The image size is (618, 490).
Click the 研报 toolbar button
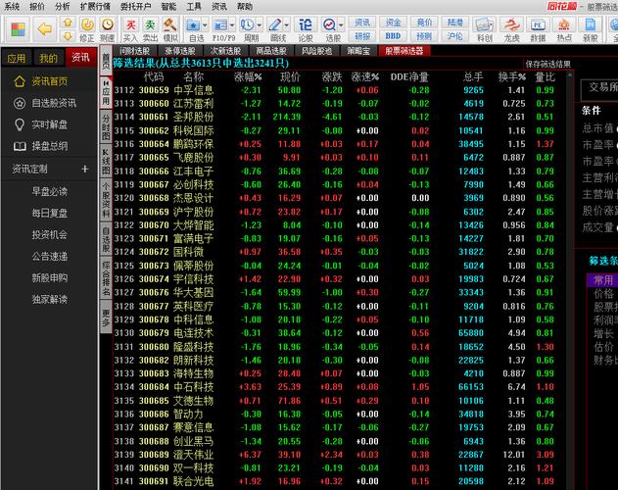click(362, 36)
